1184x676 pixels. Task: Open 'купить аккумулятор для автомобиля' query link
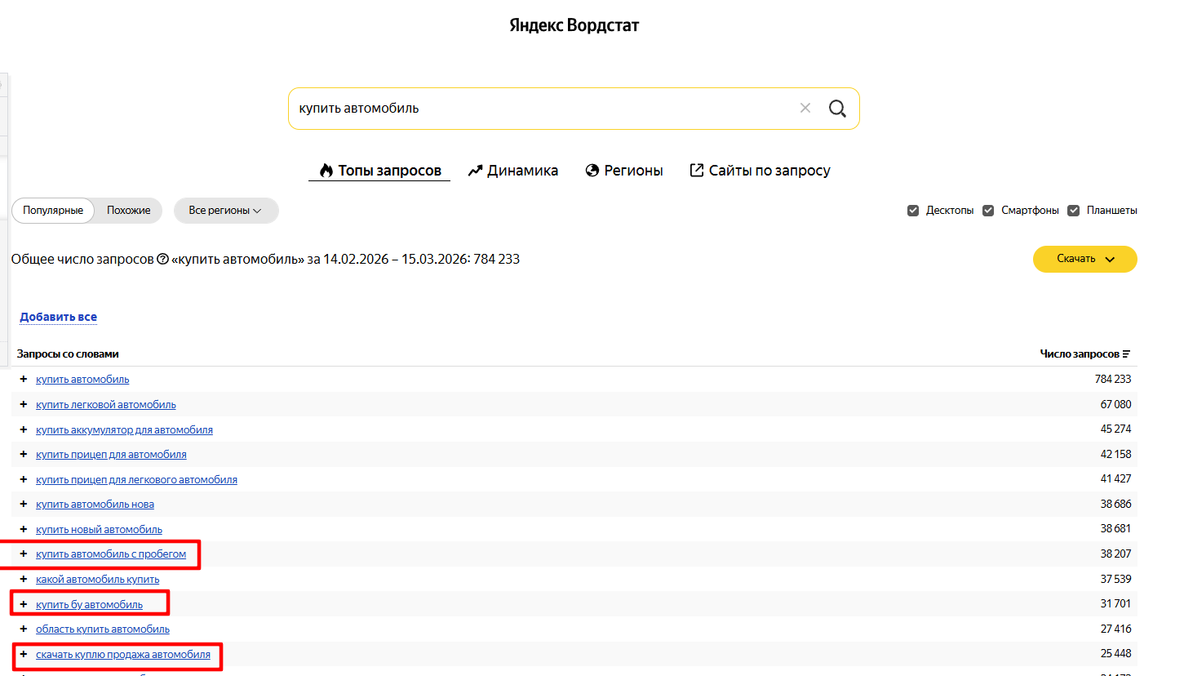click(124, 429)
